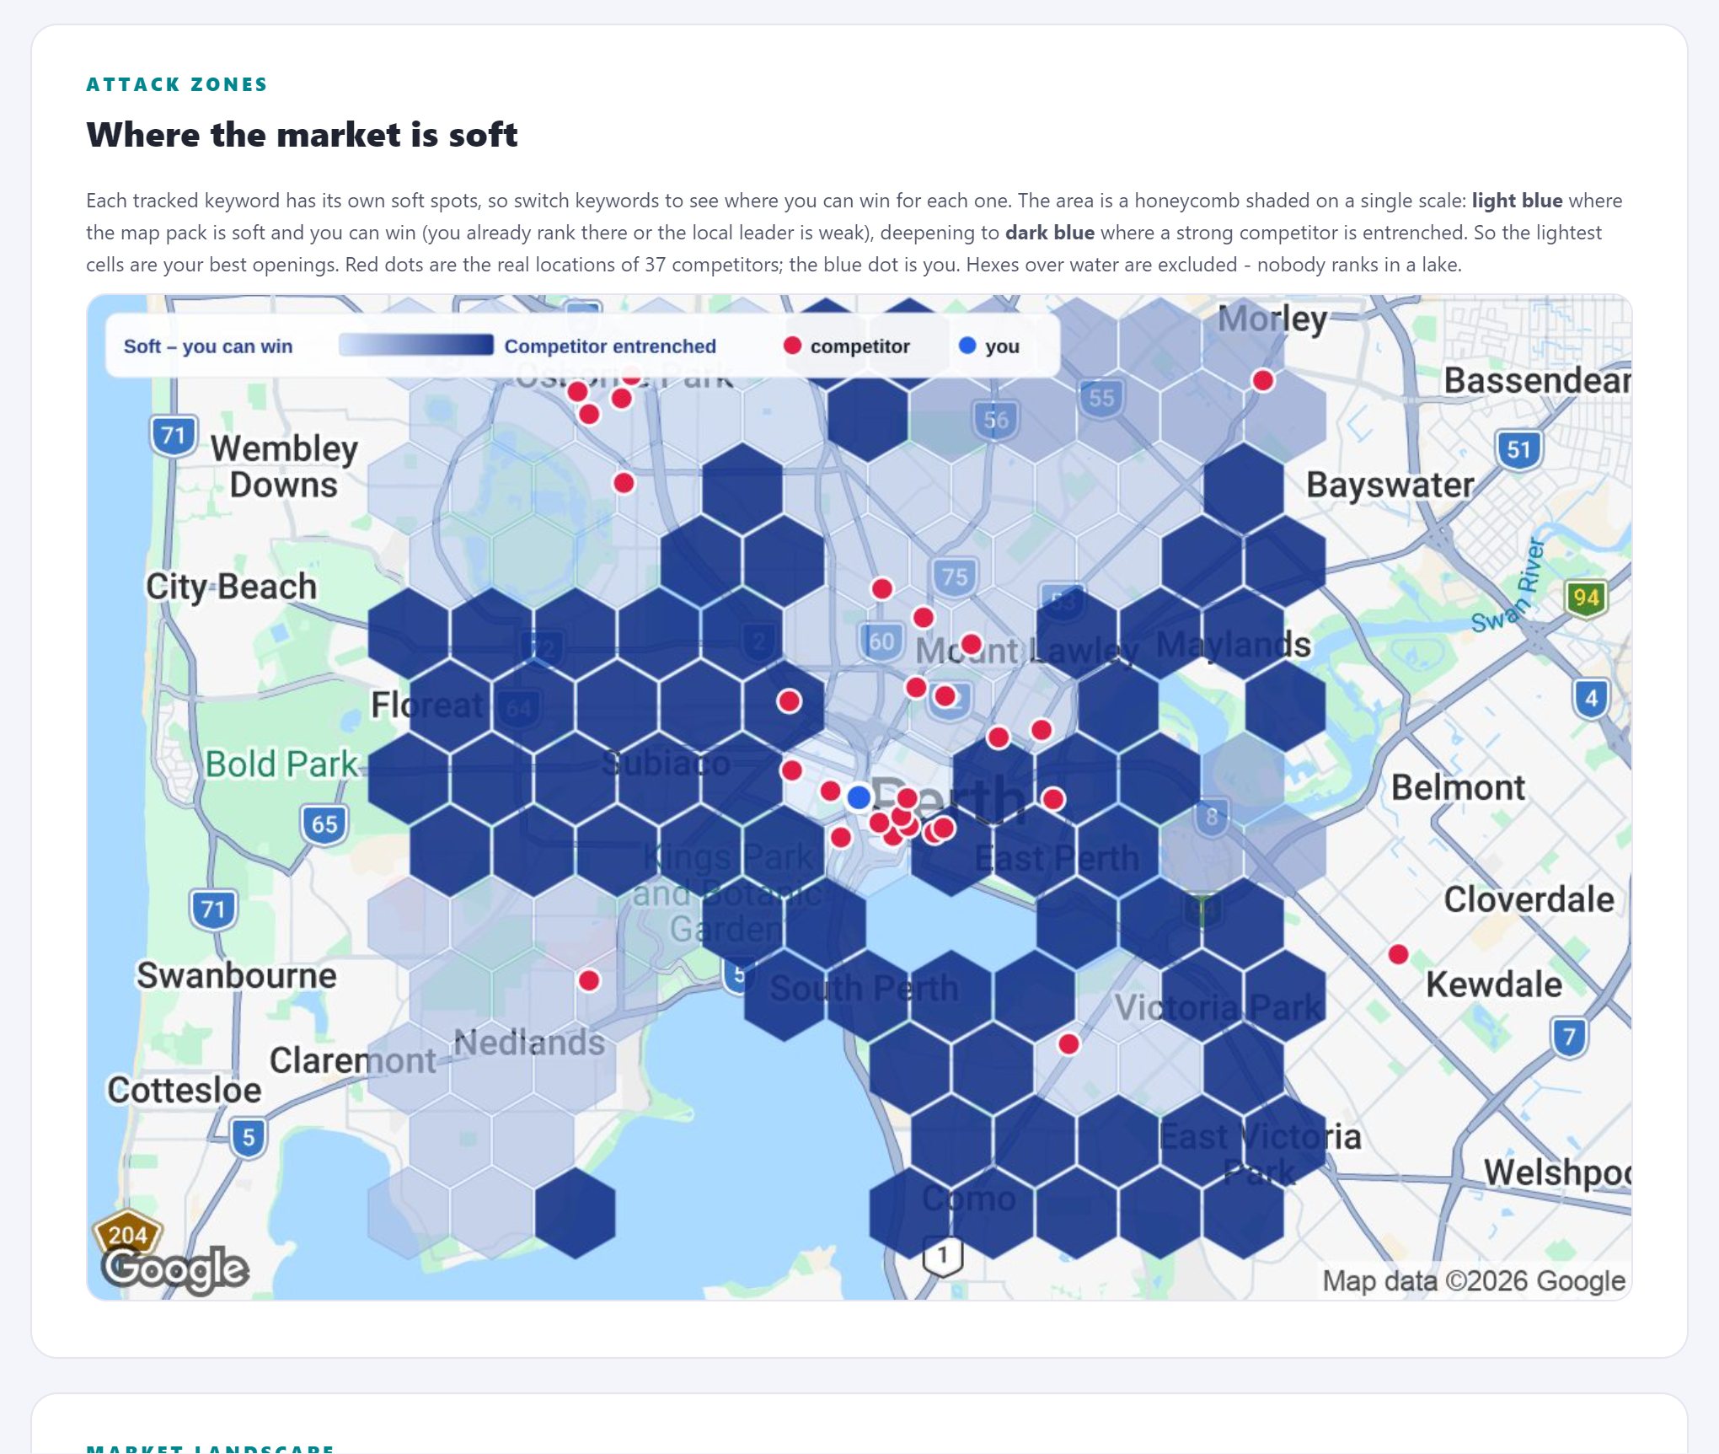This screenshot has height=1454, width=1719.
Task: Click the white route 1 shield near Como
Action: point(942,1255)
